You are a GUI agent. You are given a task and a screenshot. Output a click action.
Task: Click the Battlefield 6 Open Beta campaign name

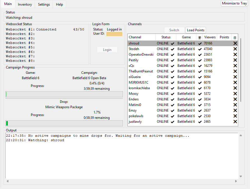(89, 78)
